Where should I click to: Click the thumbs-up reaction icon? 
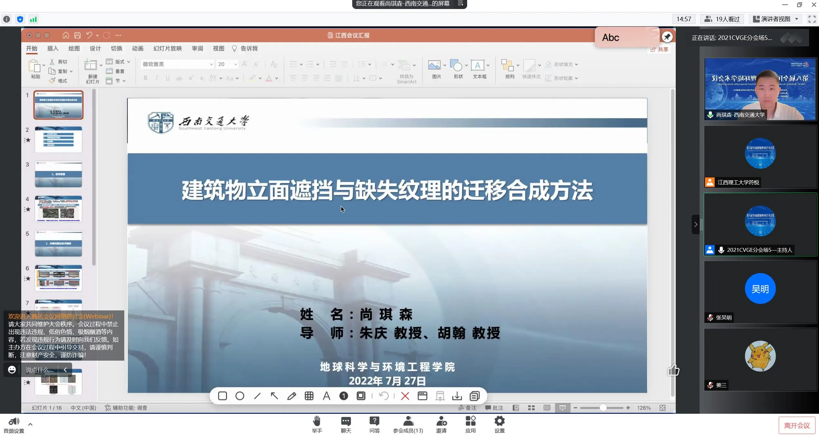pyautogui.click(x=673, y=370)
